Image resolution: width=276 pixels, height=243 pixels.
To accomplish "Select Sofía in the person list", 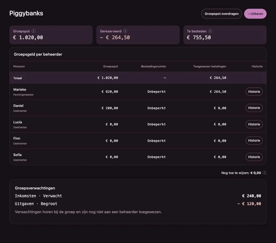I will [18, 155].
